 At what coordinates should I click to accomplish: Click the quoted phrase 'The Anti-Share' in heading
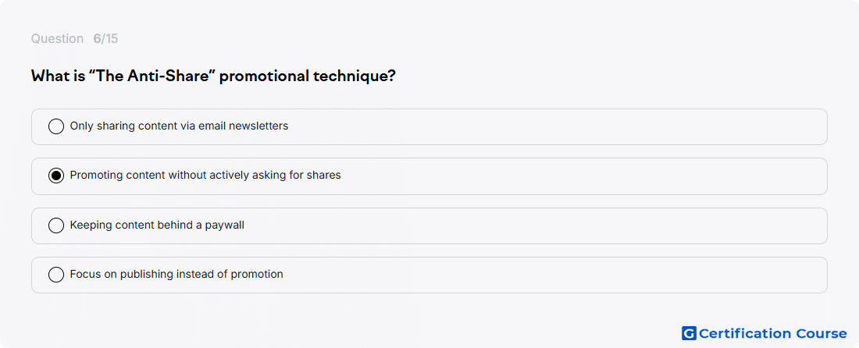152,76
